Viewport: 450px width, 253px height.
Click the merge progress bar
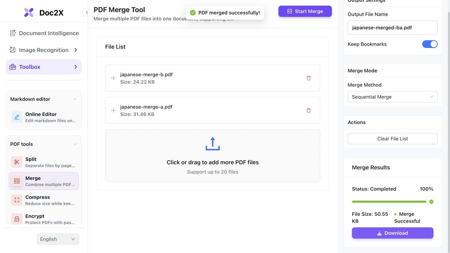coord(389,202)
